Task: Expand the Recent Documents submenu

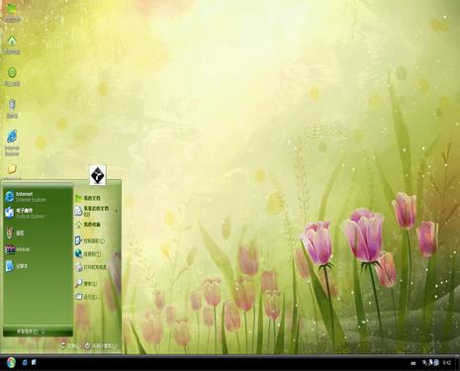Action: click(96, 211)
